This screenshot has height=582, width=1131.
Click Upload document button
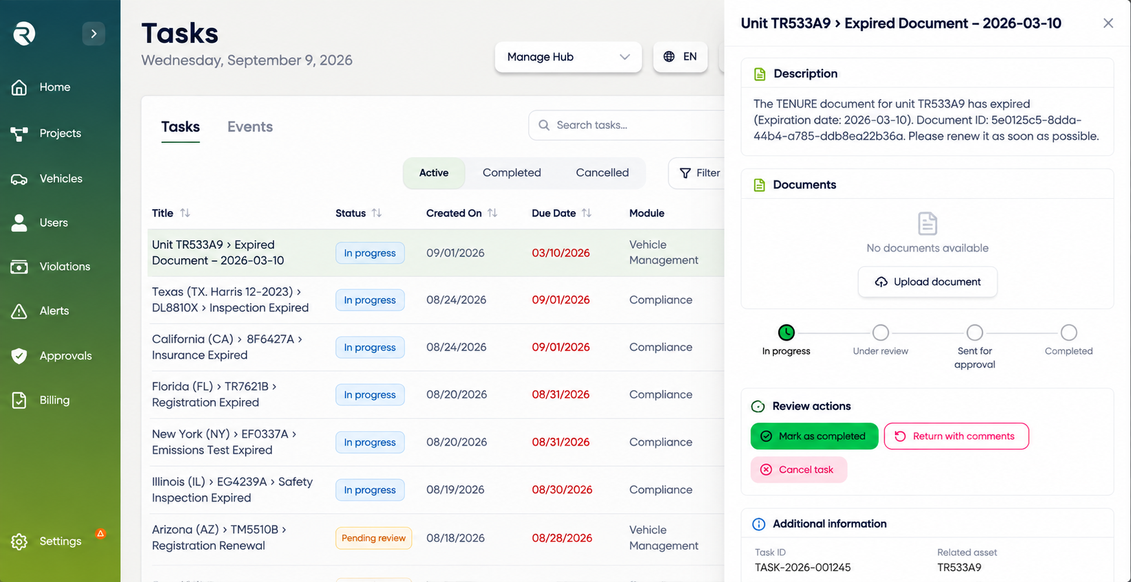(x=928, y=282)
